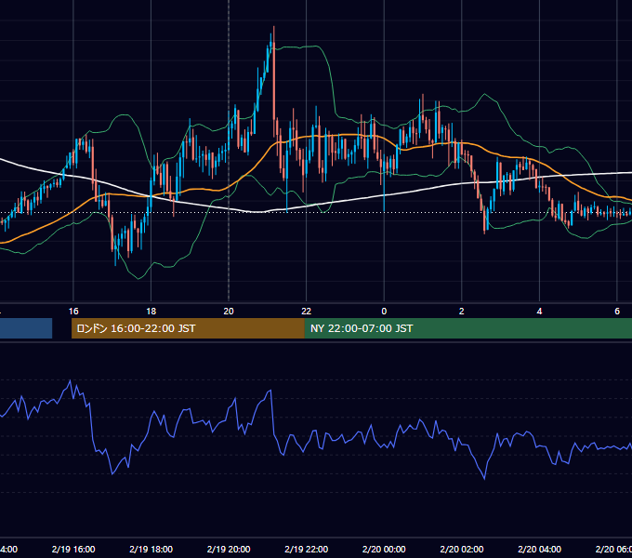Click the 2/20 04:00 date label
The image size is (632, 558).
click(x=539, y=549)
